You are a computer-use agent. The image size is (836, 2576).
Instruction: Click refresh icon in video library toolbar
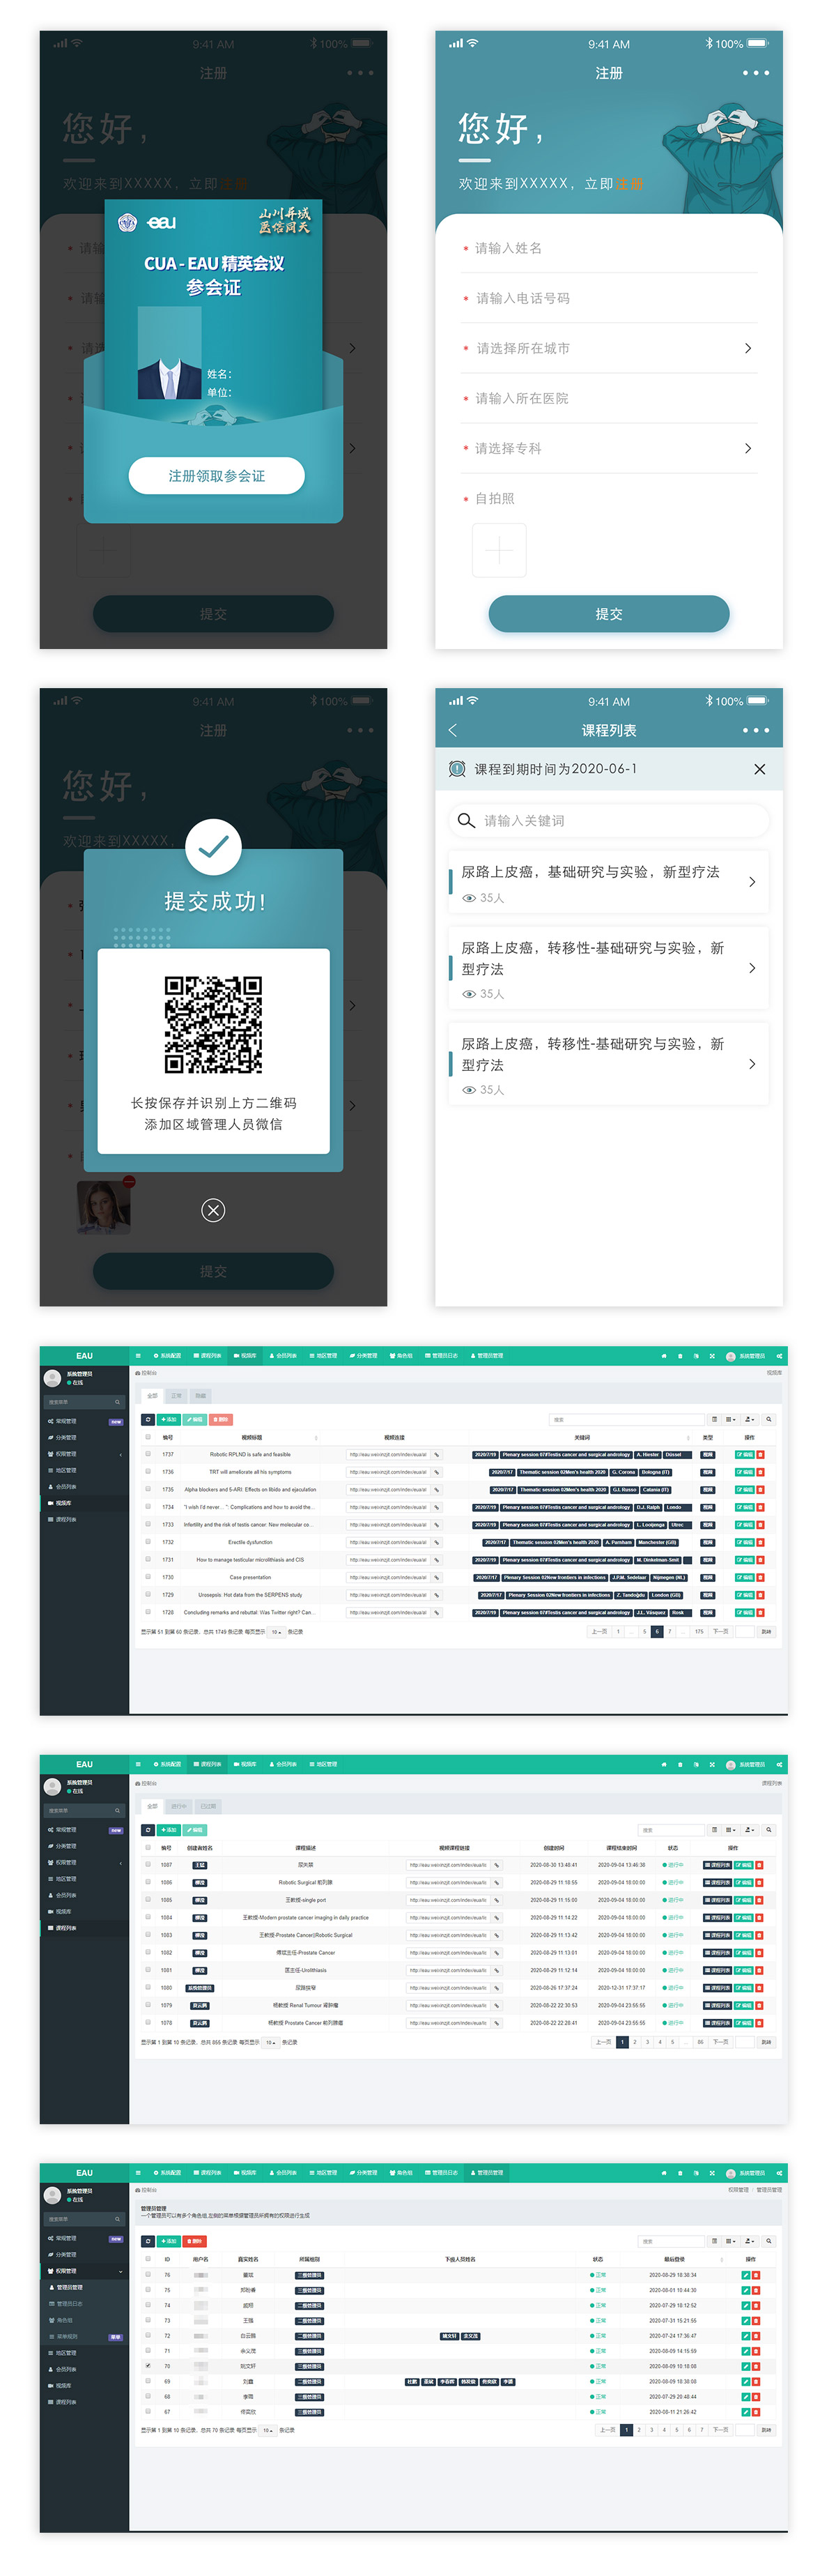coord(148,1419)
